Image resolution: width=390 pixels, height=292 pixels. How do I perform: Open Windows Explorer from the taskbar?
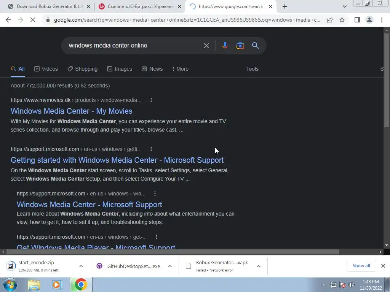click(x=34, y=285)
